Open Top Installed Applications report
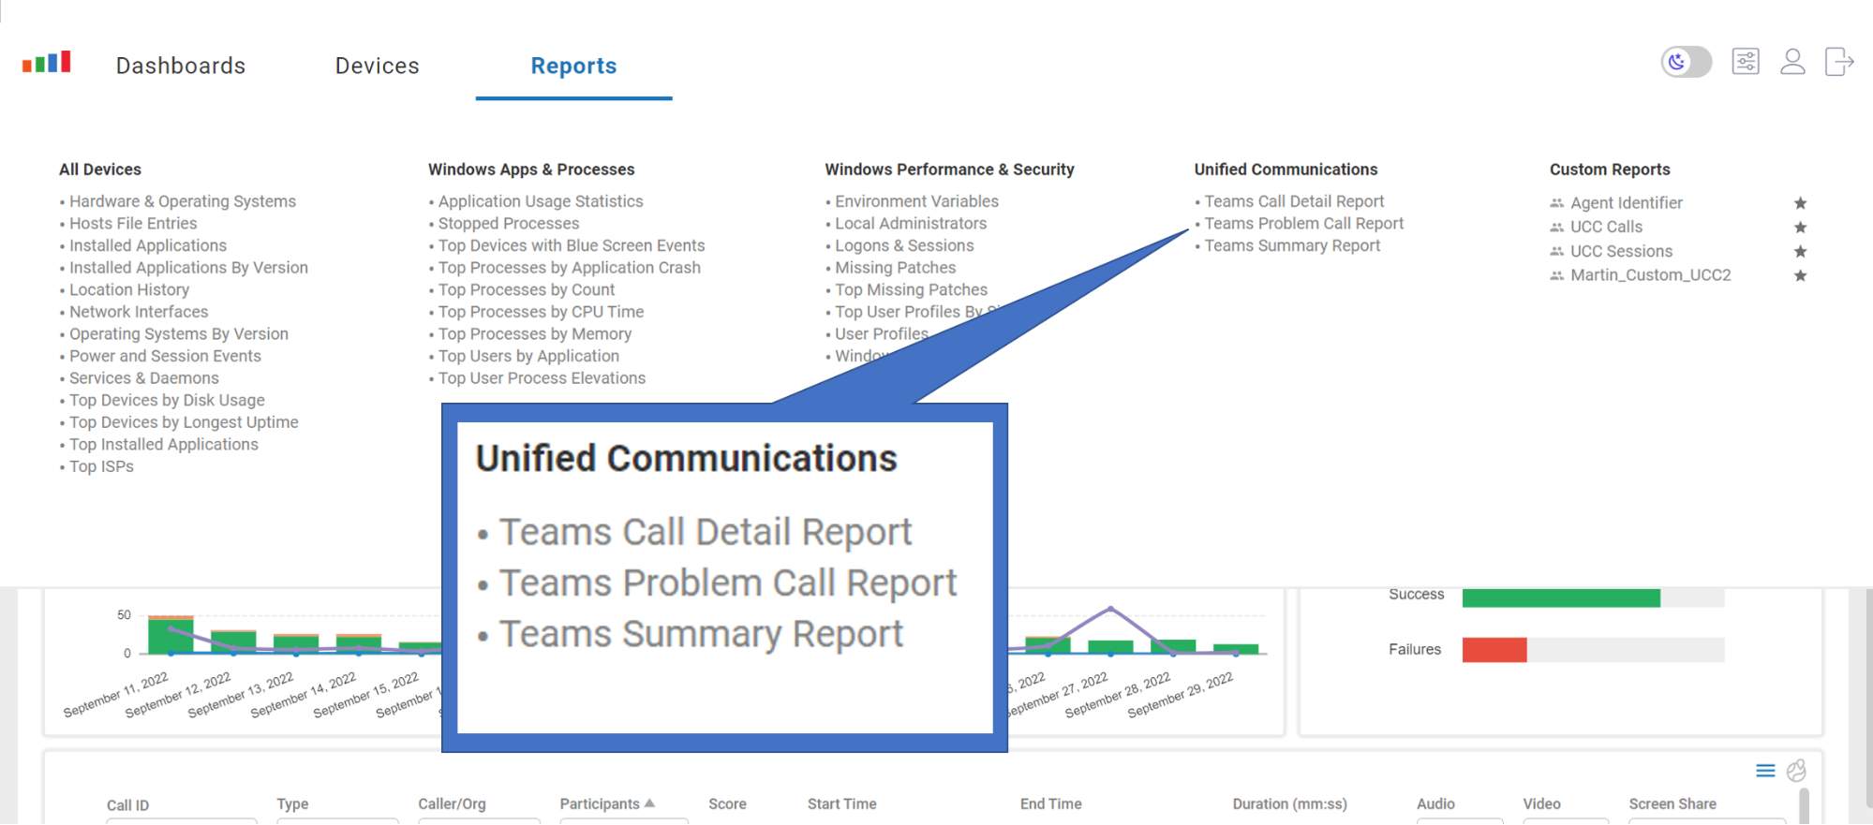This screenshot has height=825, width=1873. point(164,445)
